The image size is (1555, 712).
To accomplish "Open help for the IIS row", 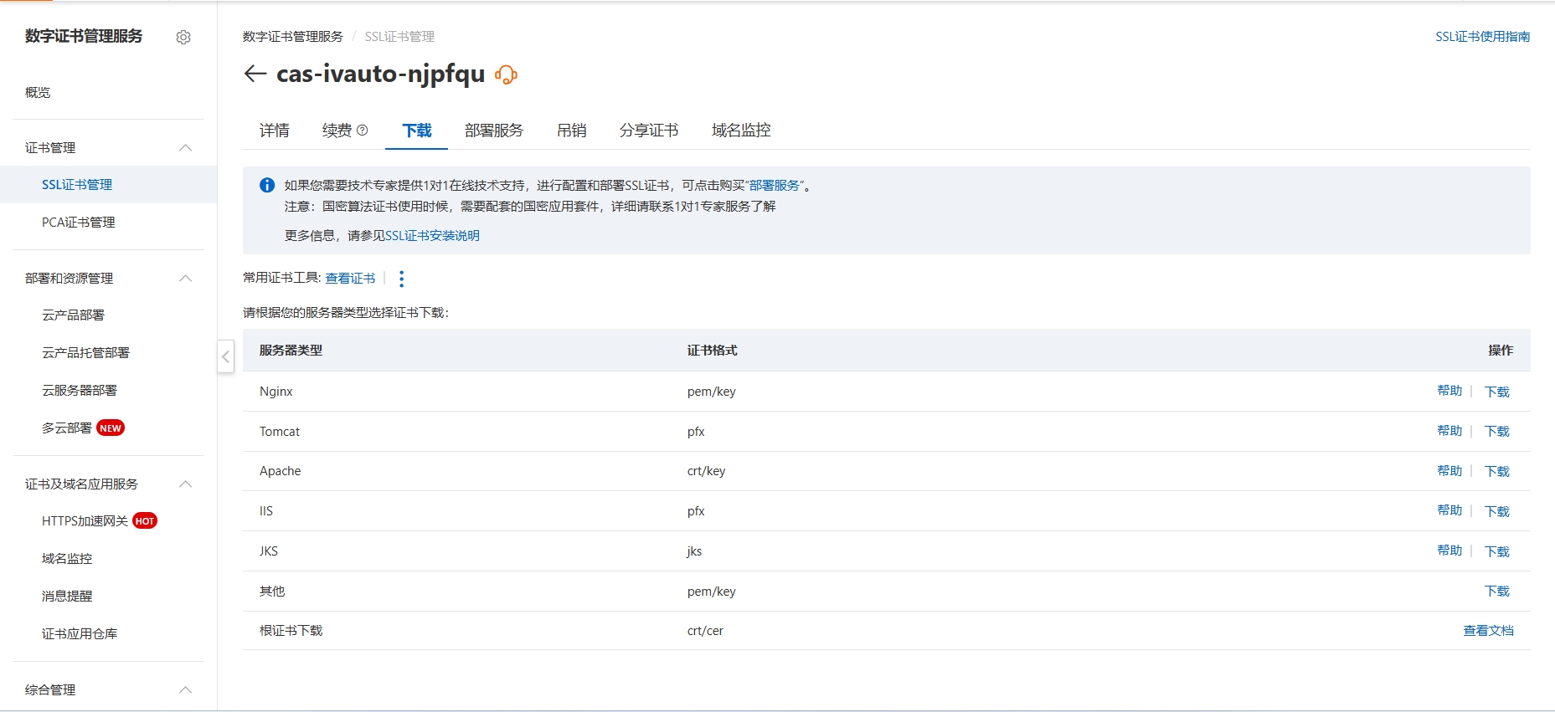I will pyautogui.click(x=1449, y=510).
